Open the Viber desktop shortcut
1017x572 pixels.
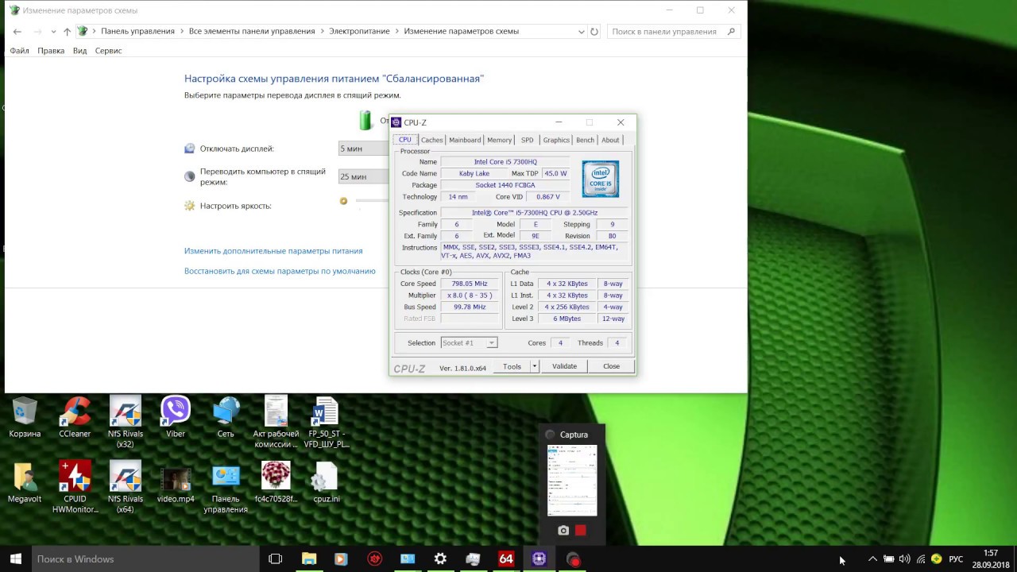176,417
